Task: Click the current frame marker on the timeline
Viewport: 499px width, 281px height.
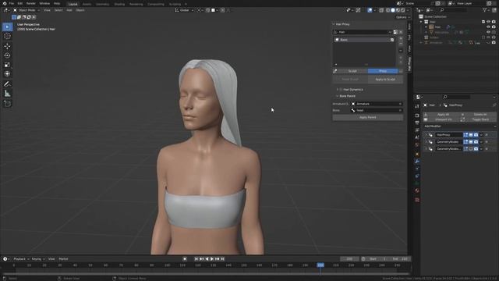Action: click(320, 265)
